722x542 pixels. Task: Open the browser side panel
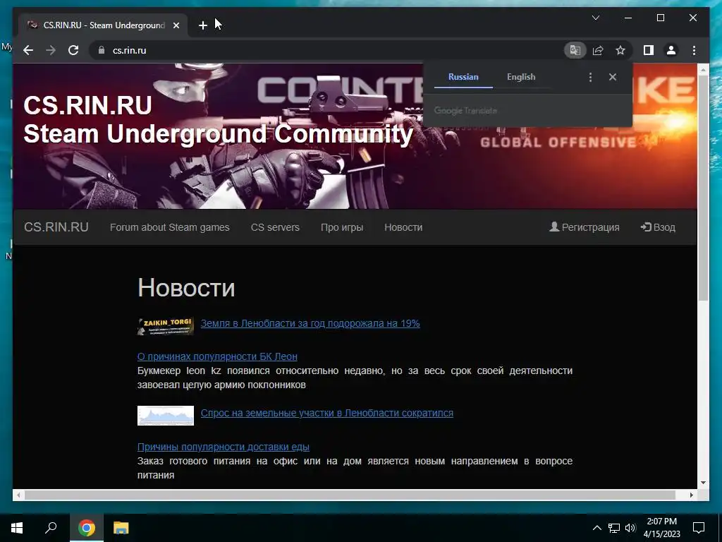[x=649, y=50]
